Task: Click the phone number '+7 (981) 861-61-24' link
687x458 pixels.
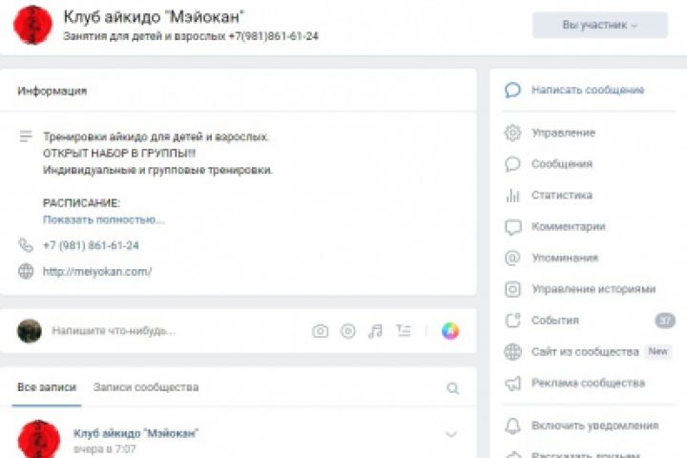Action: click(91, 245)
